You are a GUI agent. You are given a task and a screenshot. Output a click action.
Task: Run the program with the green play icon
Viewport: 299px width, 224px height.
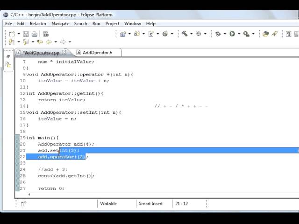pyautogui.click(x=232, y=34)
